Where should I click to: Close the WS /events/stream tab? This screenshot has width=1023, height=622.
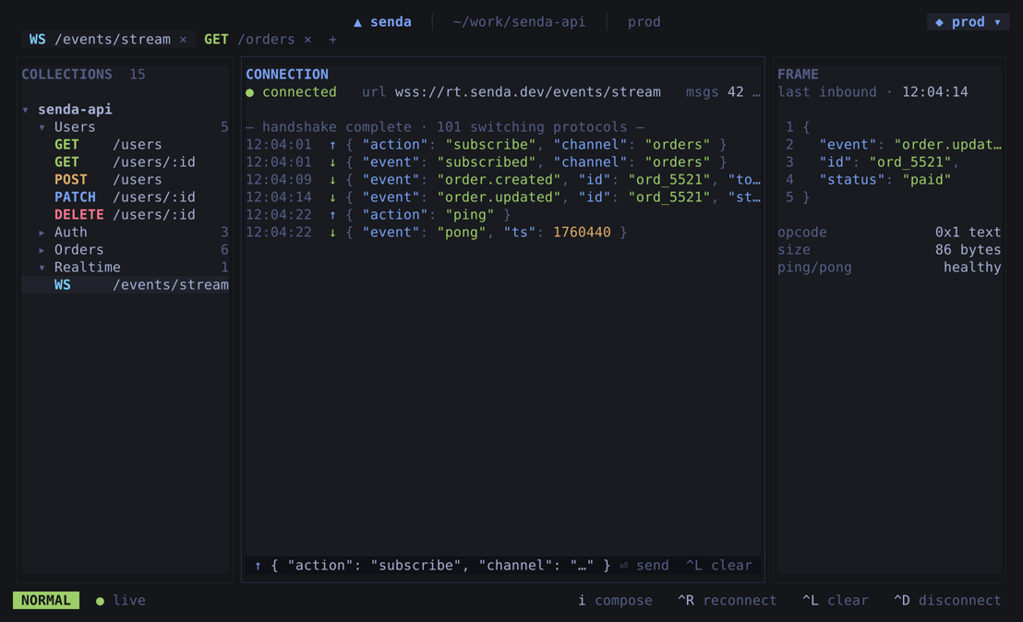184,40
